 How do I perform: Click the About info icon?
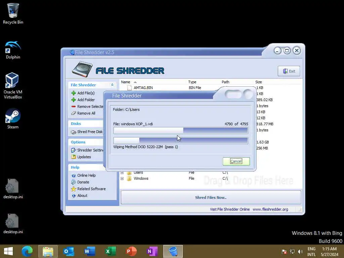pos(74,196)
